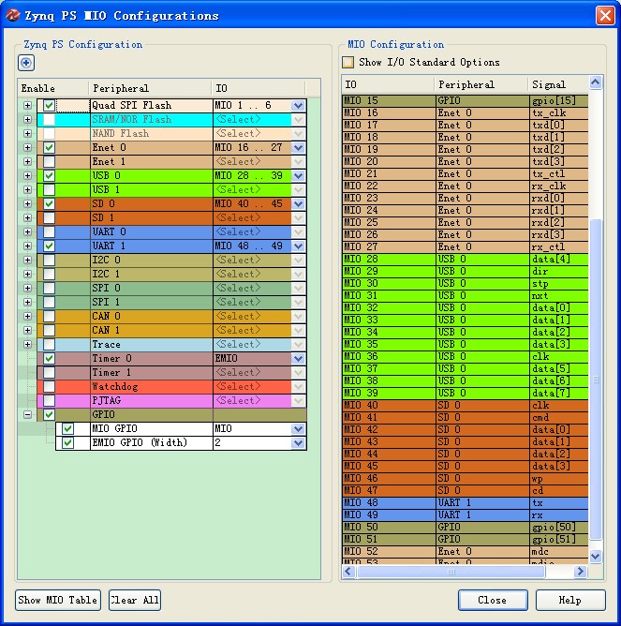621x626 pixels.
Task: Expand the SD 0 tree node
Action: pyautogui.click(x=27, y=204)
